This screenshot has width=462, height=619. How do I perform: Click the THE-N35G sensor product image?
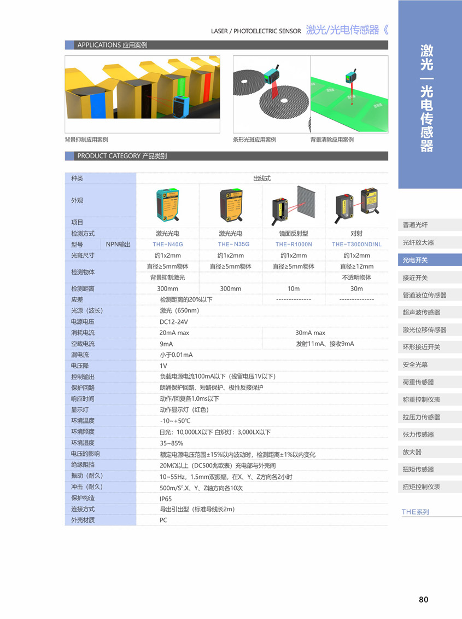point(230,202)
